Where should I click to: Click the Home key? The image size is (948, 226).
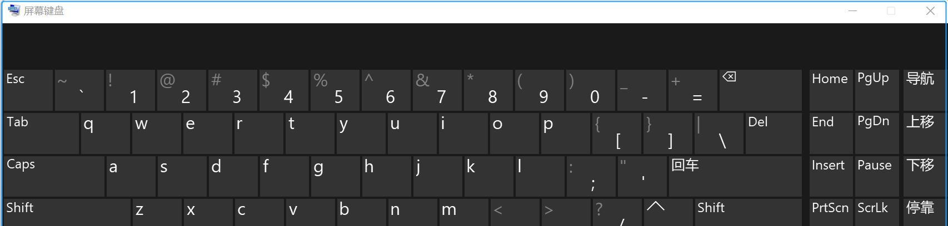coord(831,90)
